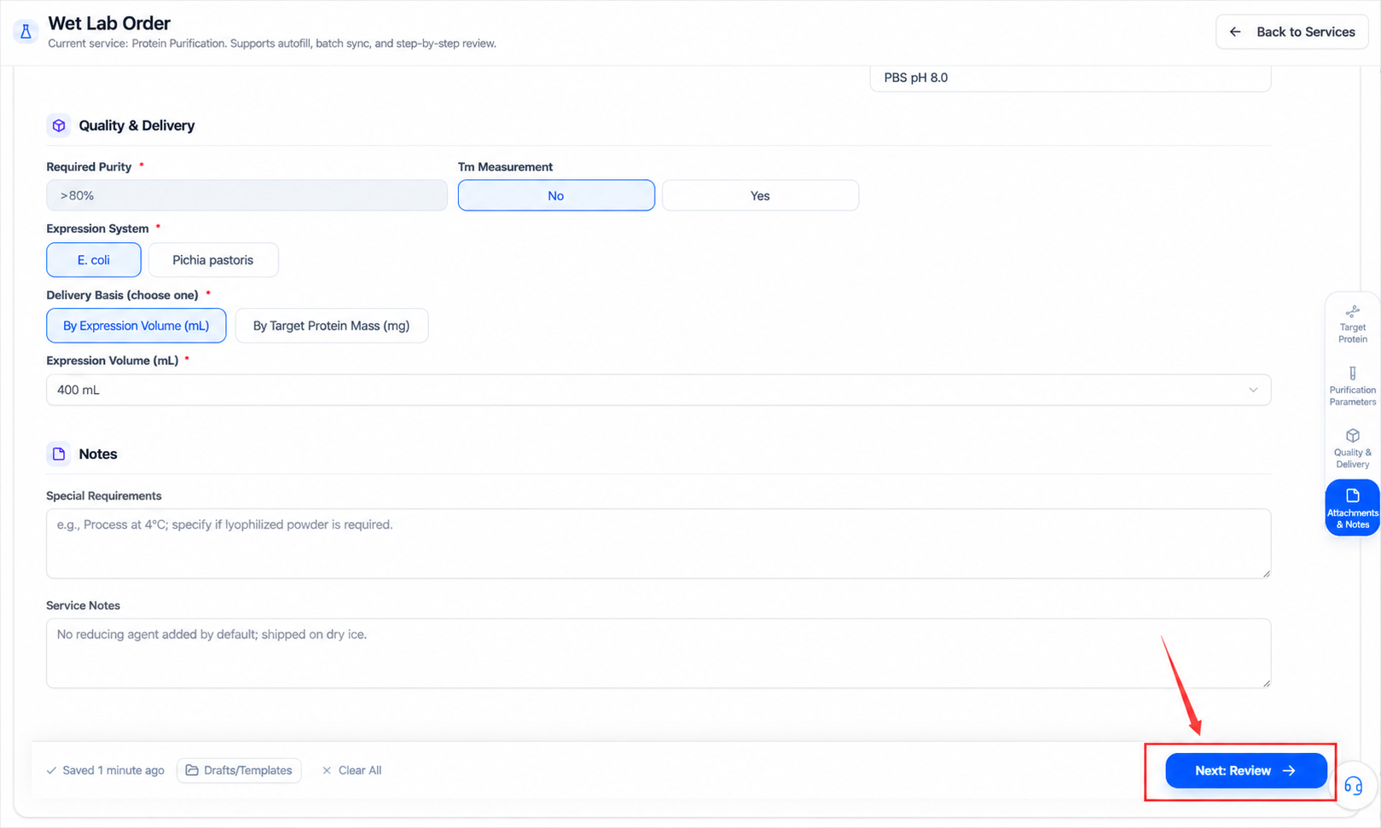1381x828 pixels.
Task: Click the Saved 1 minute ago status
Action: click(105, 770)
